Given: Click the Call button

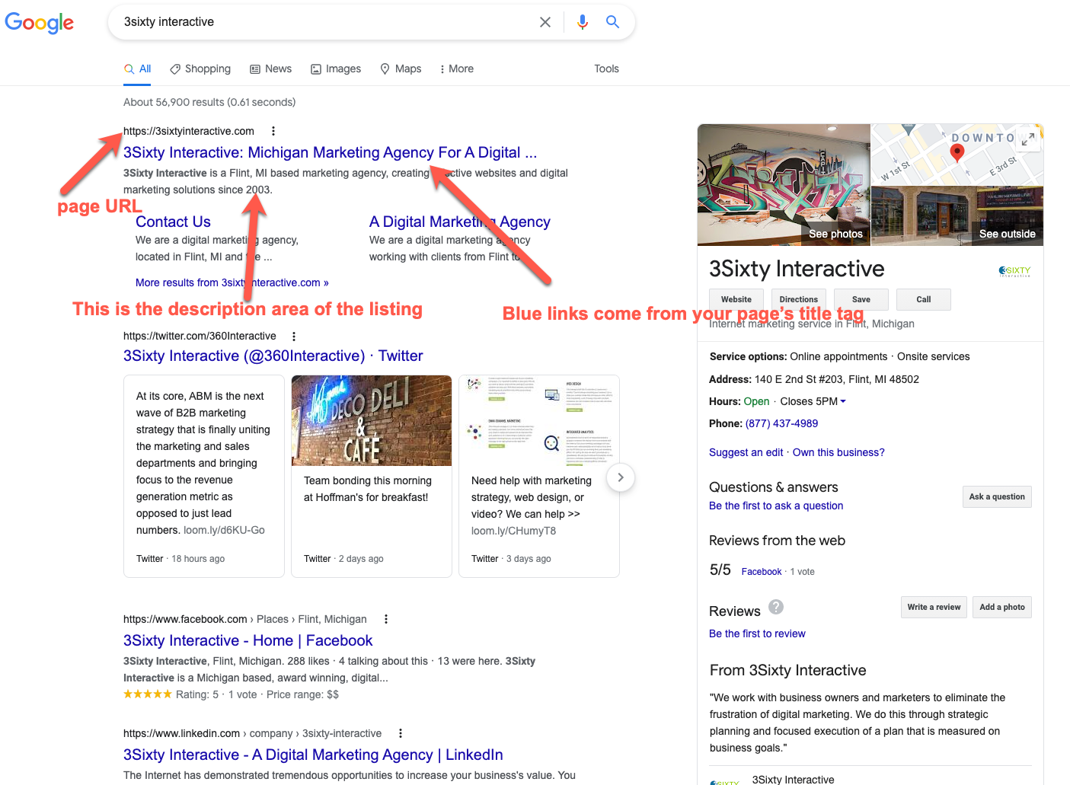Looking at the screenshot, I should (x=924, y=299).
